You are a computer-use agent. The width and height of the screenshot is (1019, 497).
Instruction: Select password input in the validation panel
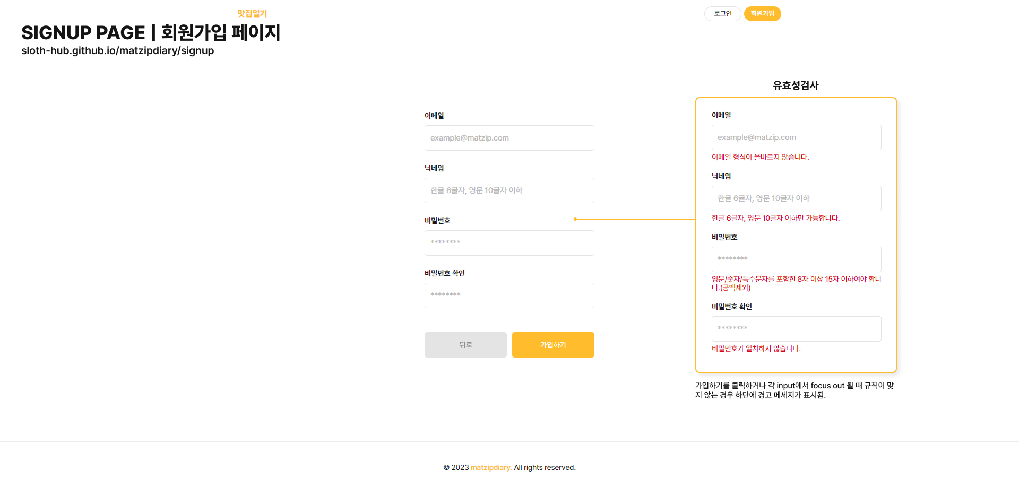click(796, 259)
